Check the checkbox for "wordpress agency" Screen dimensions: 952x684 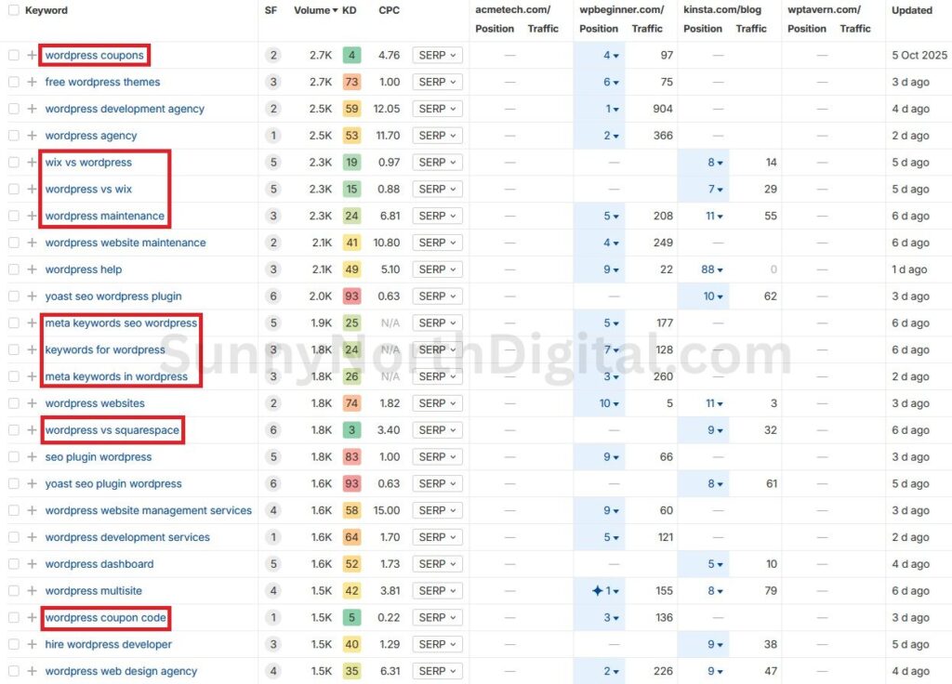pyautogui.click(x=13, y=136)
